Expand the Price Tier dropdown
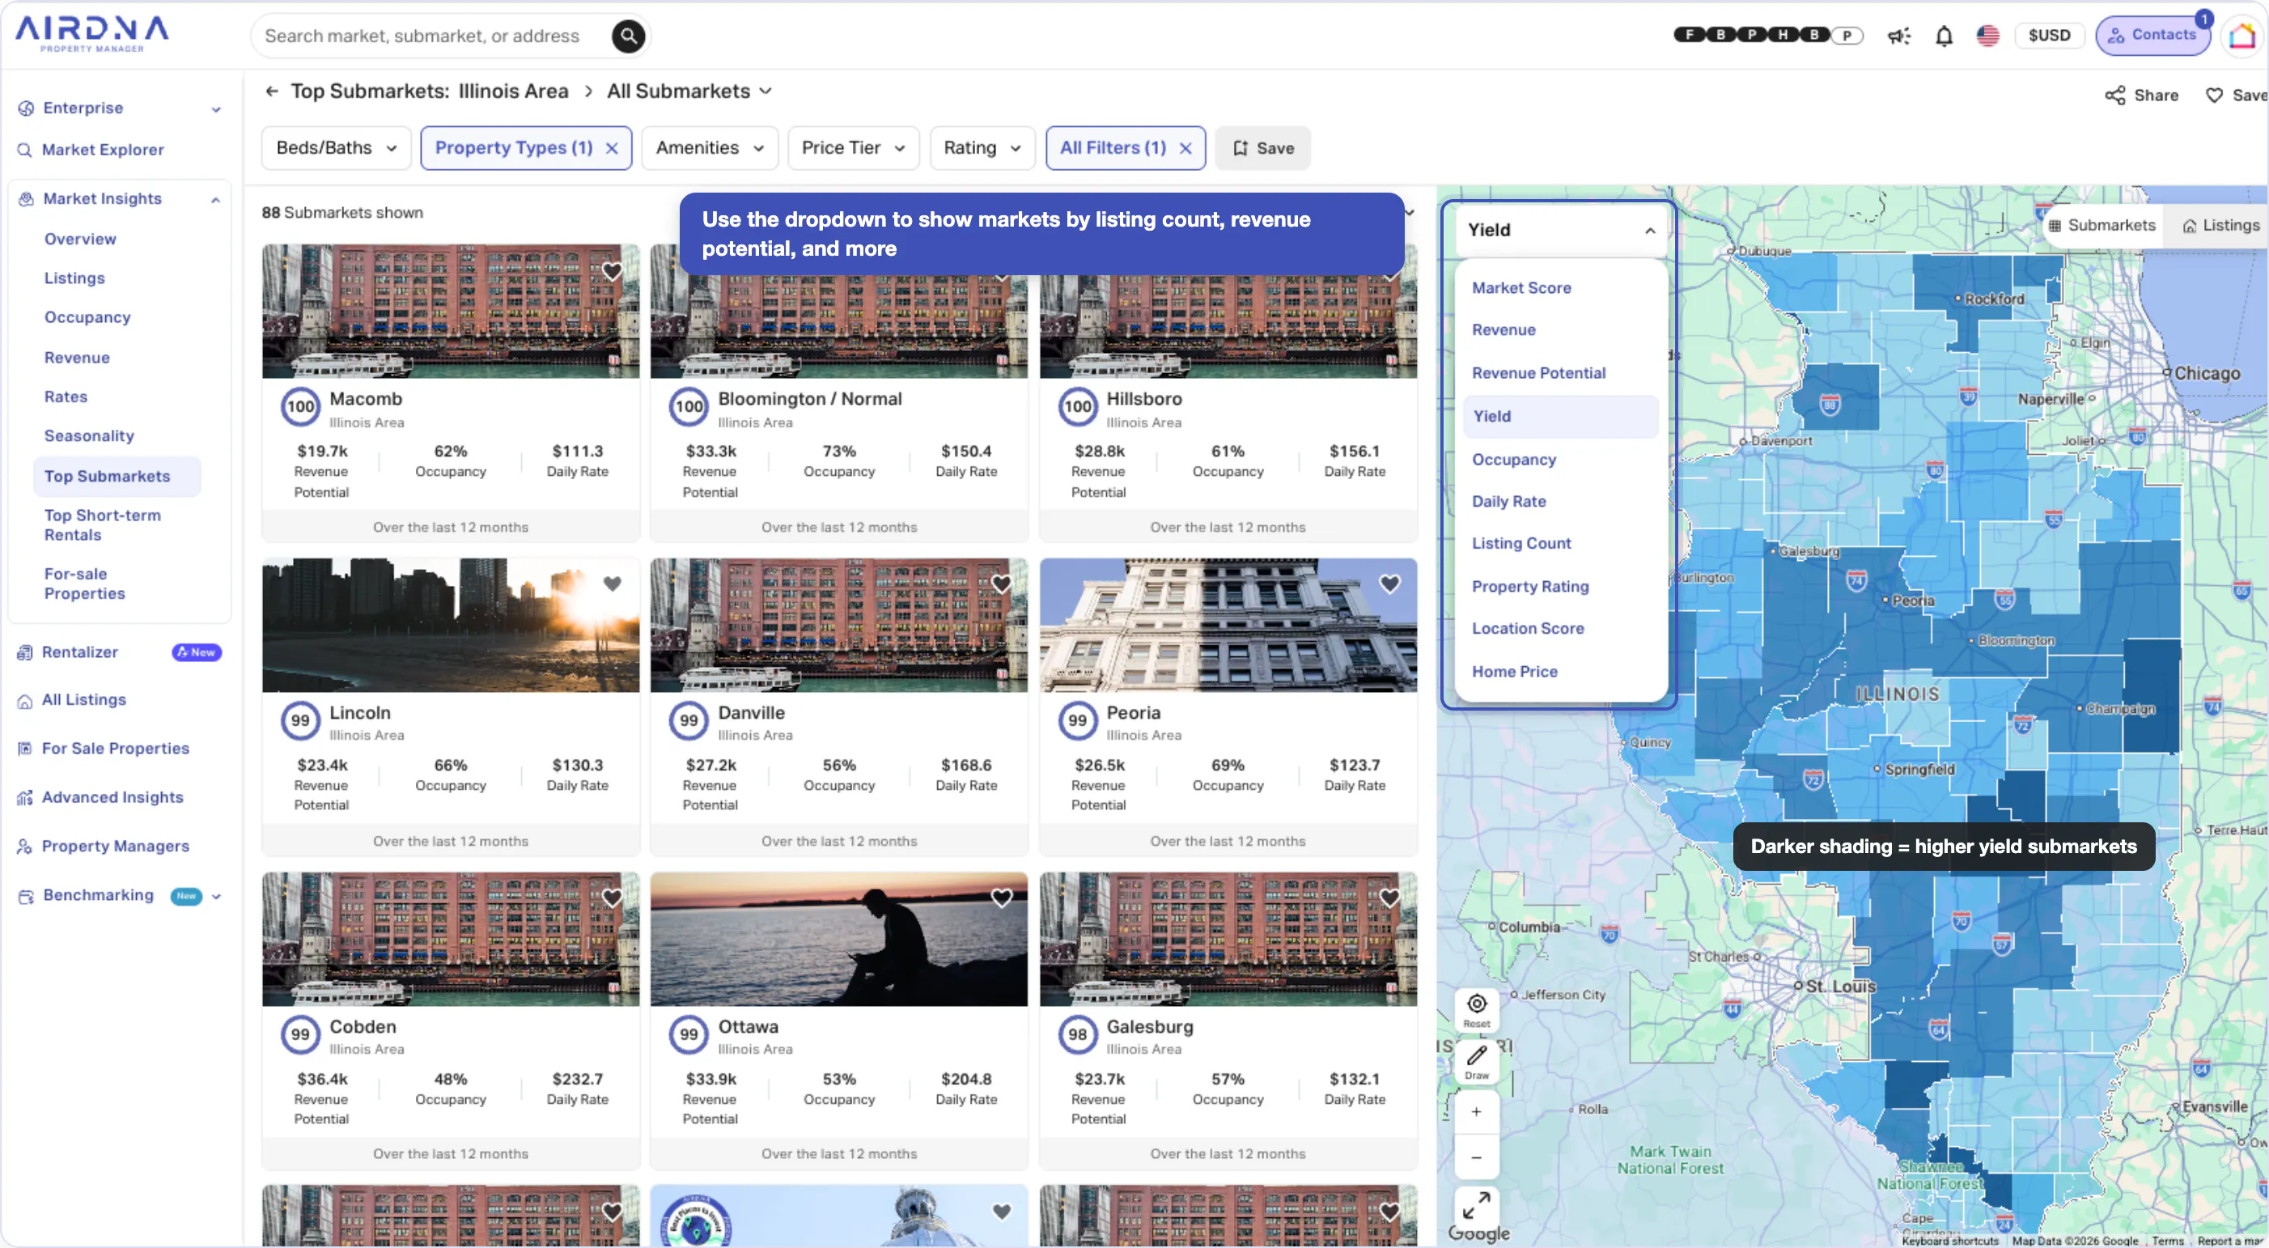Viewport: 2269px width, 1248px height. [x=853, y=148]
